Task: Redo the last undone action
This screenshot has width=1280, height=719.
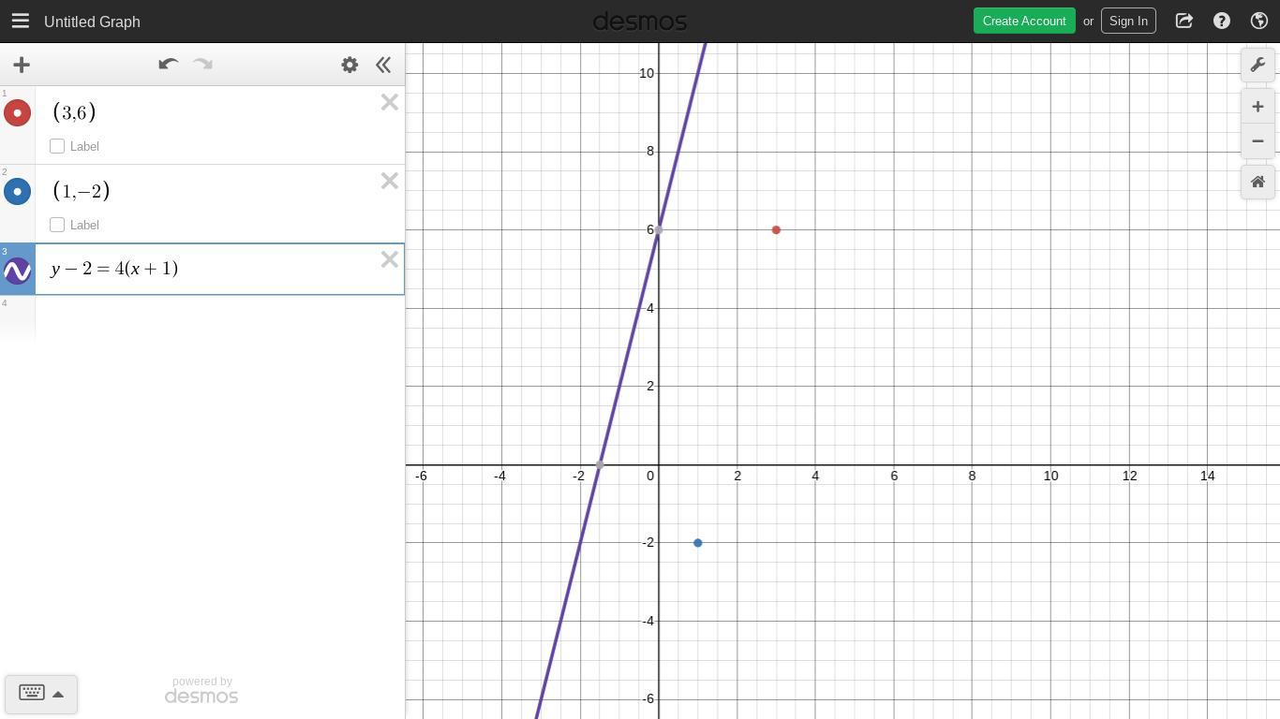Action: 202,65
